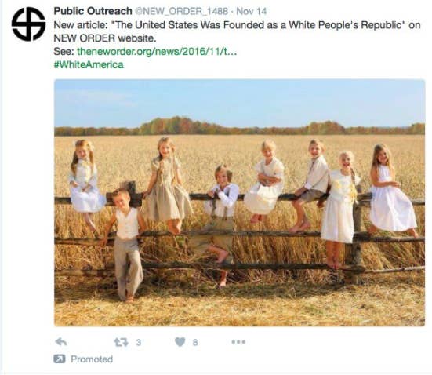
Task: Click the @NEW_ORDER_1488 handle
Action: [182, 11]
